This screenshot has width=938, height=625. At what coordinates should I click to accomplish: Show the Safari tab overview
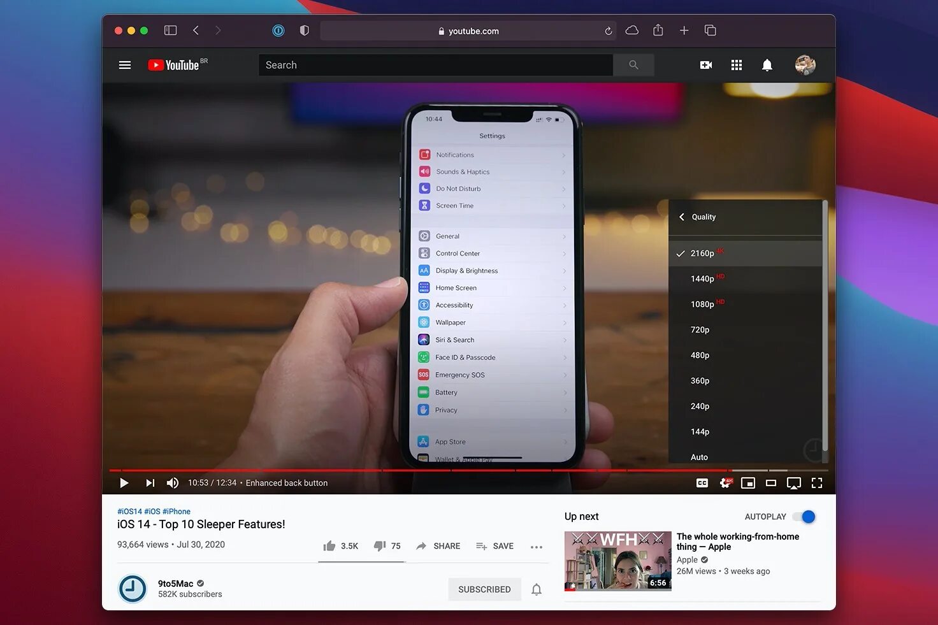click(x=711, y=31)
